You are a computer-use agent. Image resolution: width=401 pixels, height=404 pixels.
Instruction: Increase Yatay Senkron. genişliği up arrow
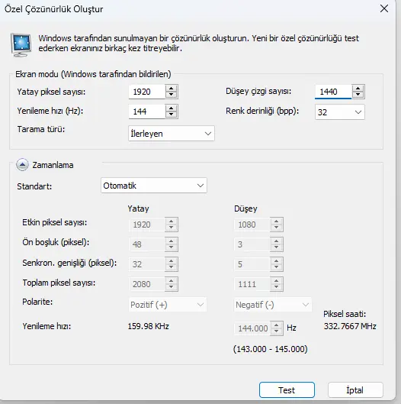171,261
